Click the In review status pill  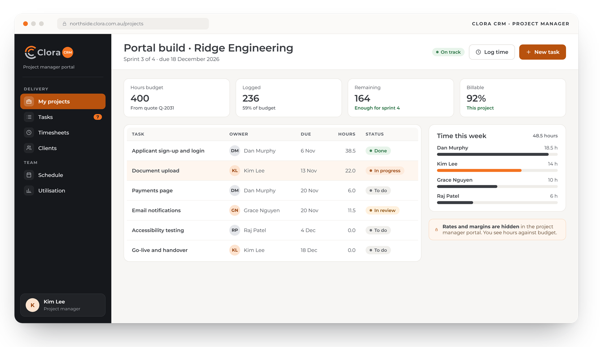click(382, 210)
